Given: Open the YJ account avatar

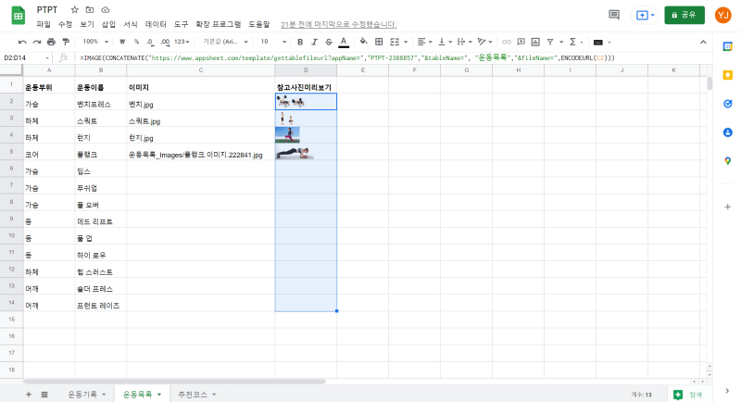Looking at the screenshot, I should 723,15.
